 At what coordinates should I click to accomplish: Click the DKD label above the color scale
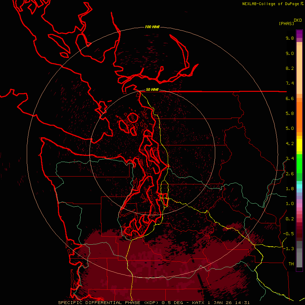[x=298, y=20]
